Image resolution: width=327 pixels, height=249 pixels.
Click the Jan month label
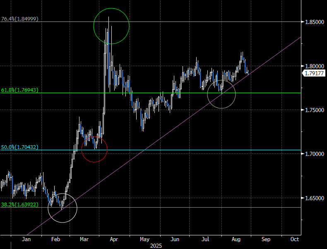click(26, 239)
